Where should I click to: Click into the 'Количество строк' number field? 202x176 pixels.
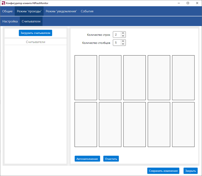(x=116, y=34)
